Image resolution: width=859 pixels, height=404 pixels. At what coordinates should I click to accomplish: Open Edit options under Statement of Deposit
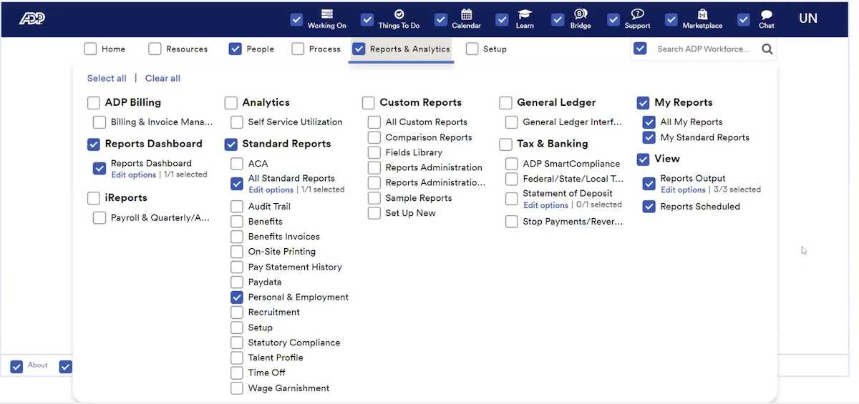(x=545, y=205)
